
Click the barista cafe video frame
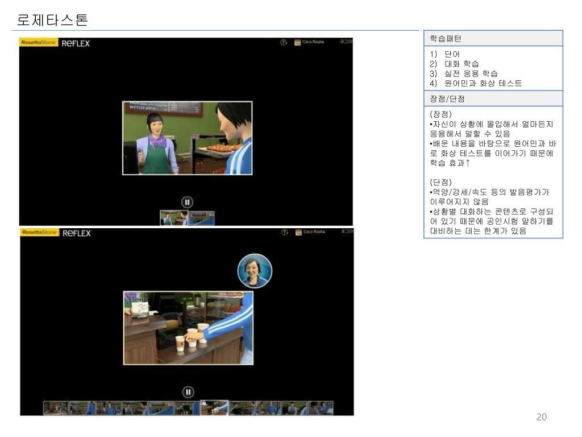click(x=188, y=138)
